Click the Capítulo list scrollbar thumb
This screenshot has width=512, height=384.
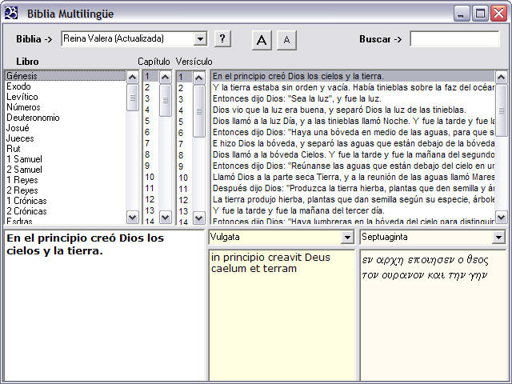click(x=166, y=100)
